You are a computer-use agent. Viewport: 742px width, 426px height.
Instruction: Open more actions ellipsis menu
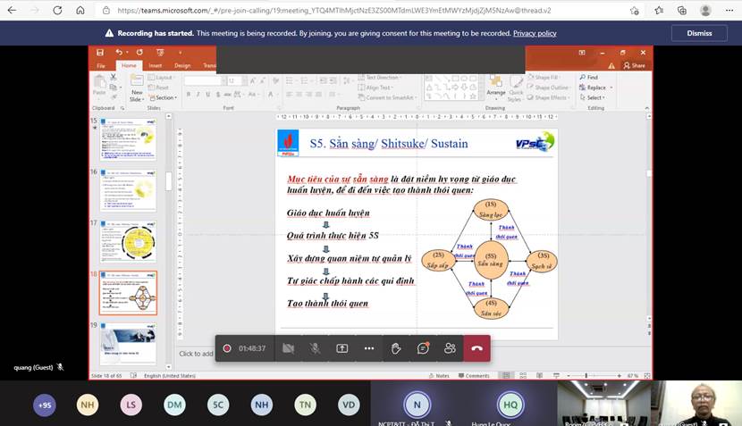click(368, 348)
